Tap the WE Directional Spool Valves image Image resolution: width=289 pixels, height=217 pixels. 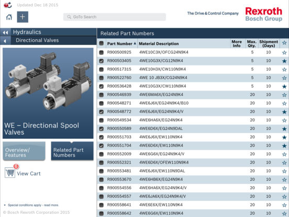[48, 93]
